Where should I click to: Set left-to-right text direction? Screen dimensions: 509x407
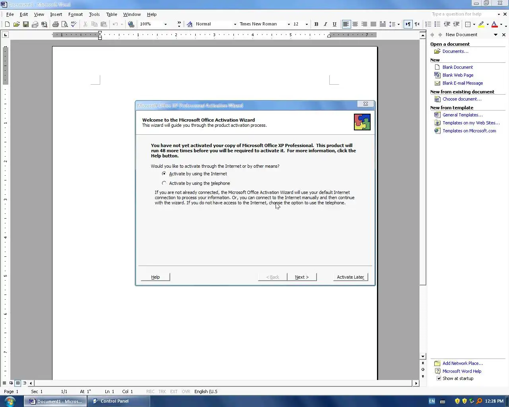click(408, 24)
